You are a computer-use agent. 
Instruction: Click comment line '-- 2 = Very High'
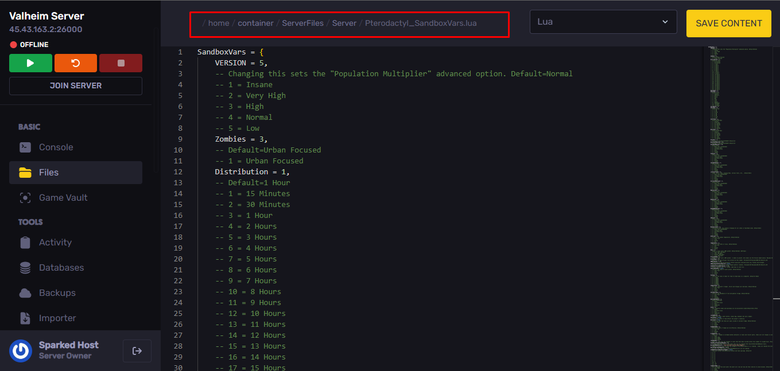(250, 96)
